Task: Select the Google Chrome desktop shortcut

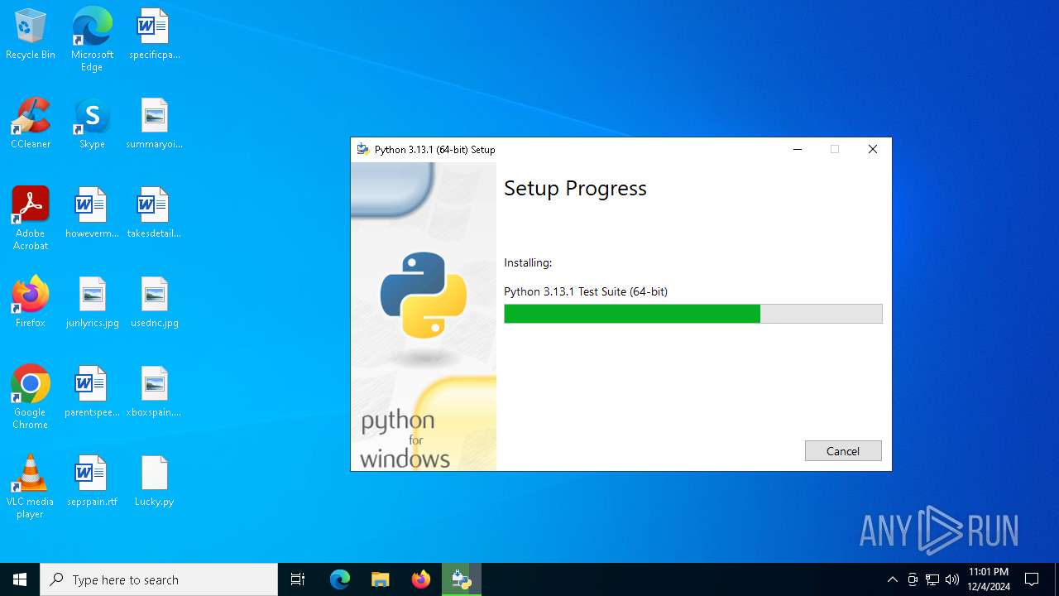Action: pyautogui.click(x=31, y=397)
